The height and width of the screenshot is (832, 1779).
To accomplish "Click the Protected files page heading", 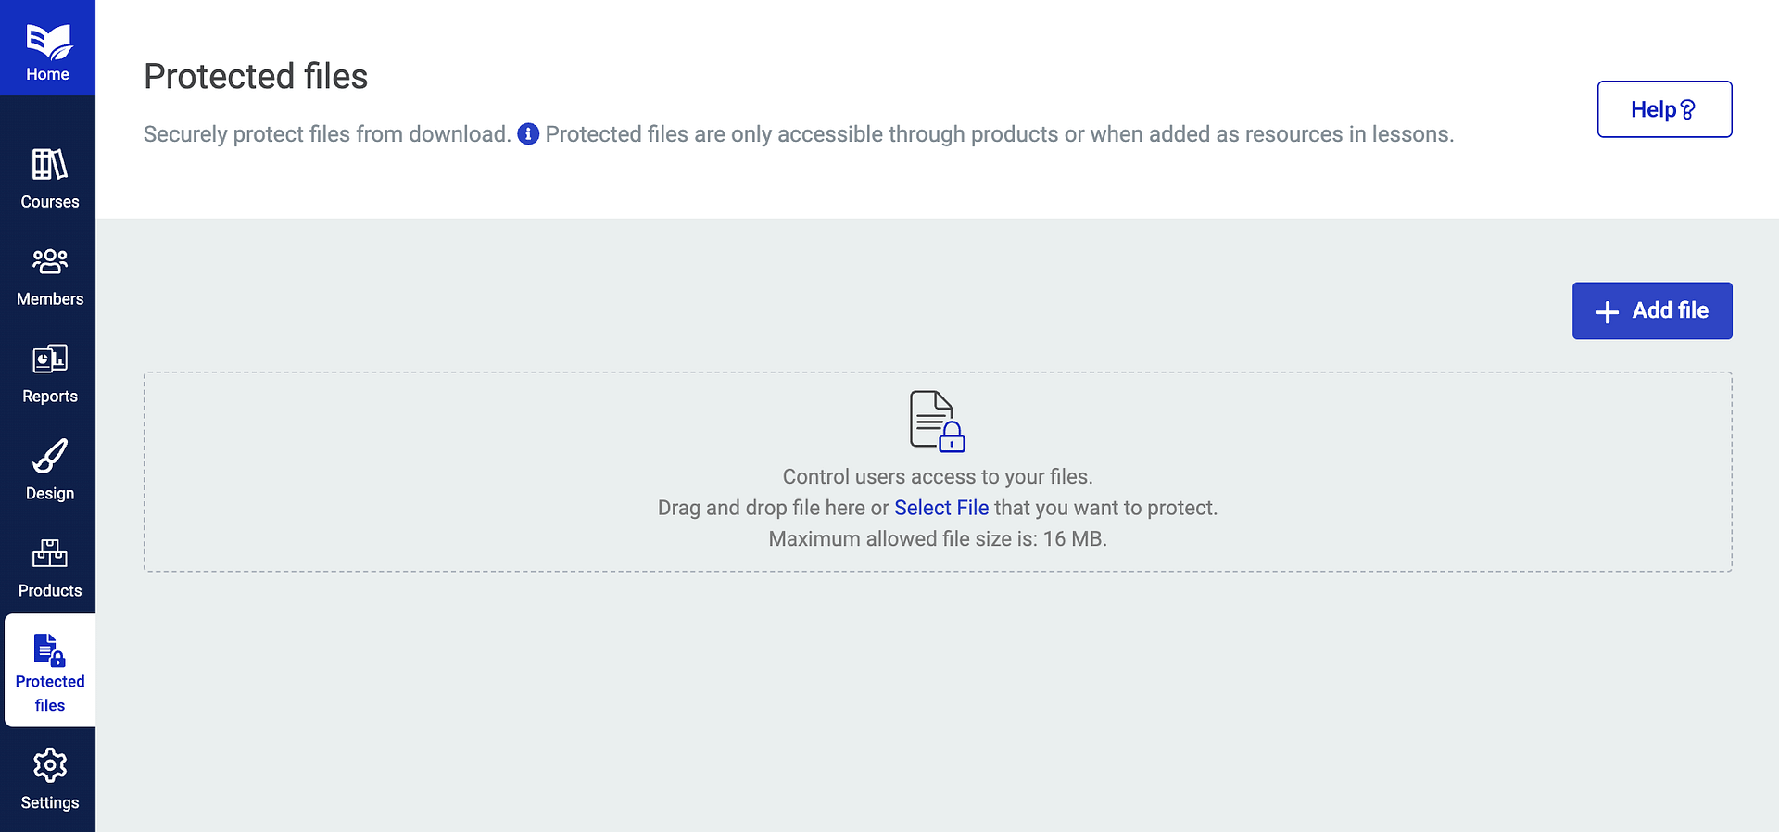I will pos(256,76).
